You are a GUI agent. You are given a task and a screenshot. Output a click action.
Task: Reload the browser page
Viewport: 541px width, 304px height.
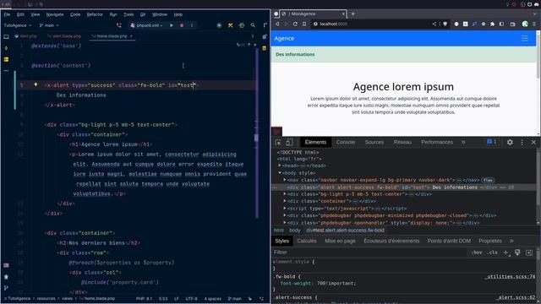[x=295, y=24]
